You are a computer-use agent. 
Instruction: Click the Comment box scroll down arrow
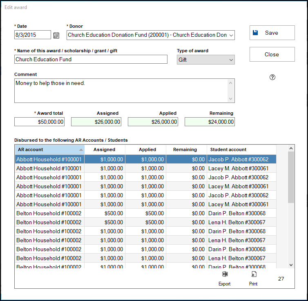coord(231,99)
